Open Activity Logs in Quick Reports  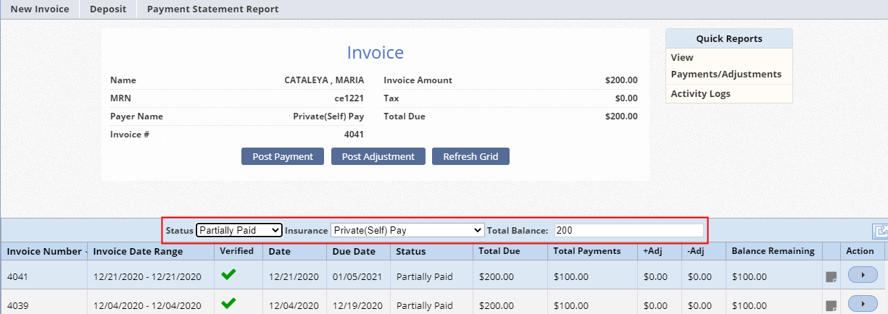[700, 94]
